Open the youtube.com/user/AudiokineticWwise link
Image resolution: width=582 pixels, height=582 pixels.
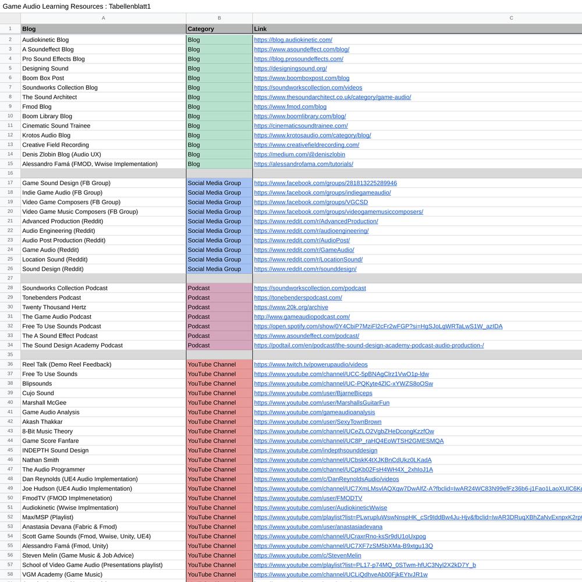(320, 508)
